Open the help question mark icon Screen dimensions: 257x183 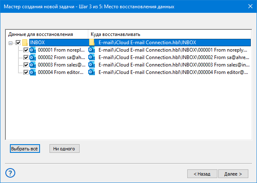[10, 173]
